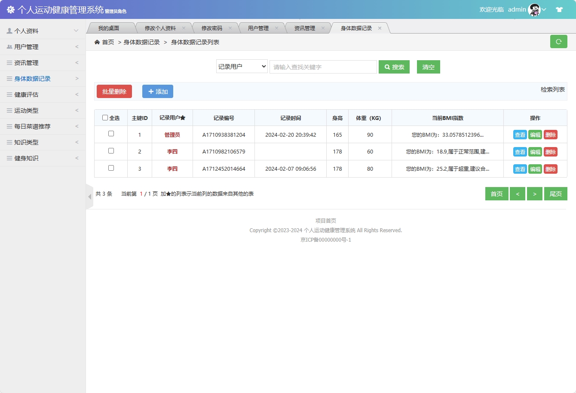The height and width of the screenshot is (393, 576).
Task: Open the cart icon in the top header
Action: pos(559,9)
